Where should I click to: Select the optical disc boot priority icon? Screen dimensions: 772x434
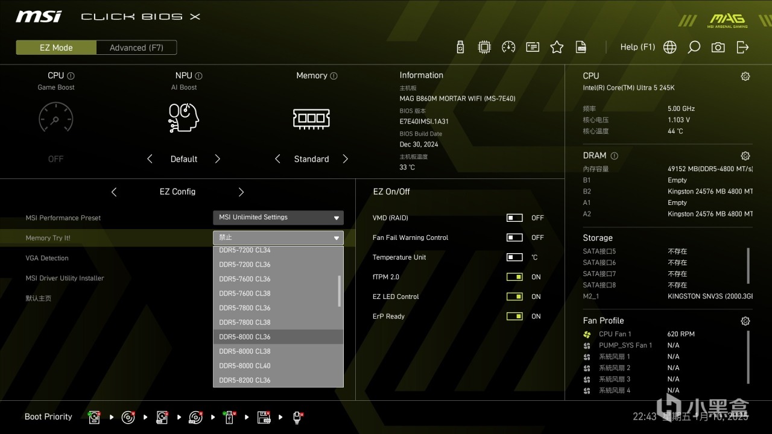coord(128,417)
